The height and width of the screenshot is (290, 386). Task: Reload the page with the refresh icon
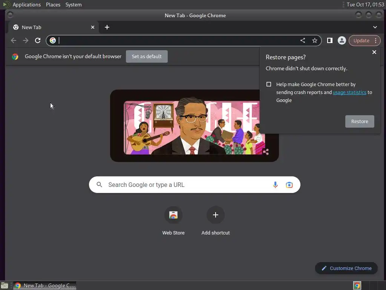pyautogui.click(x=38, y=40)
